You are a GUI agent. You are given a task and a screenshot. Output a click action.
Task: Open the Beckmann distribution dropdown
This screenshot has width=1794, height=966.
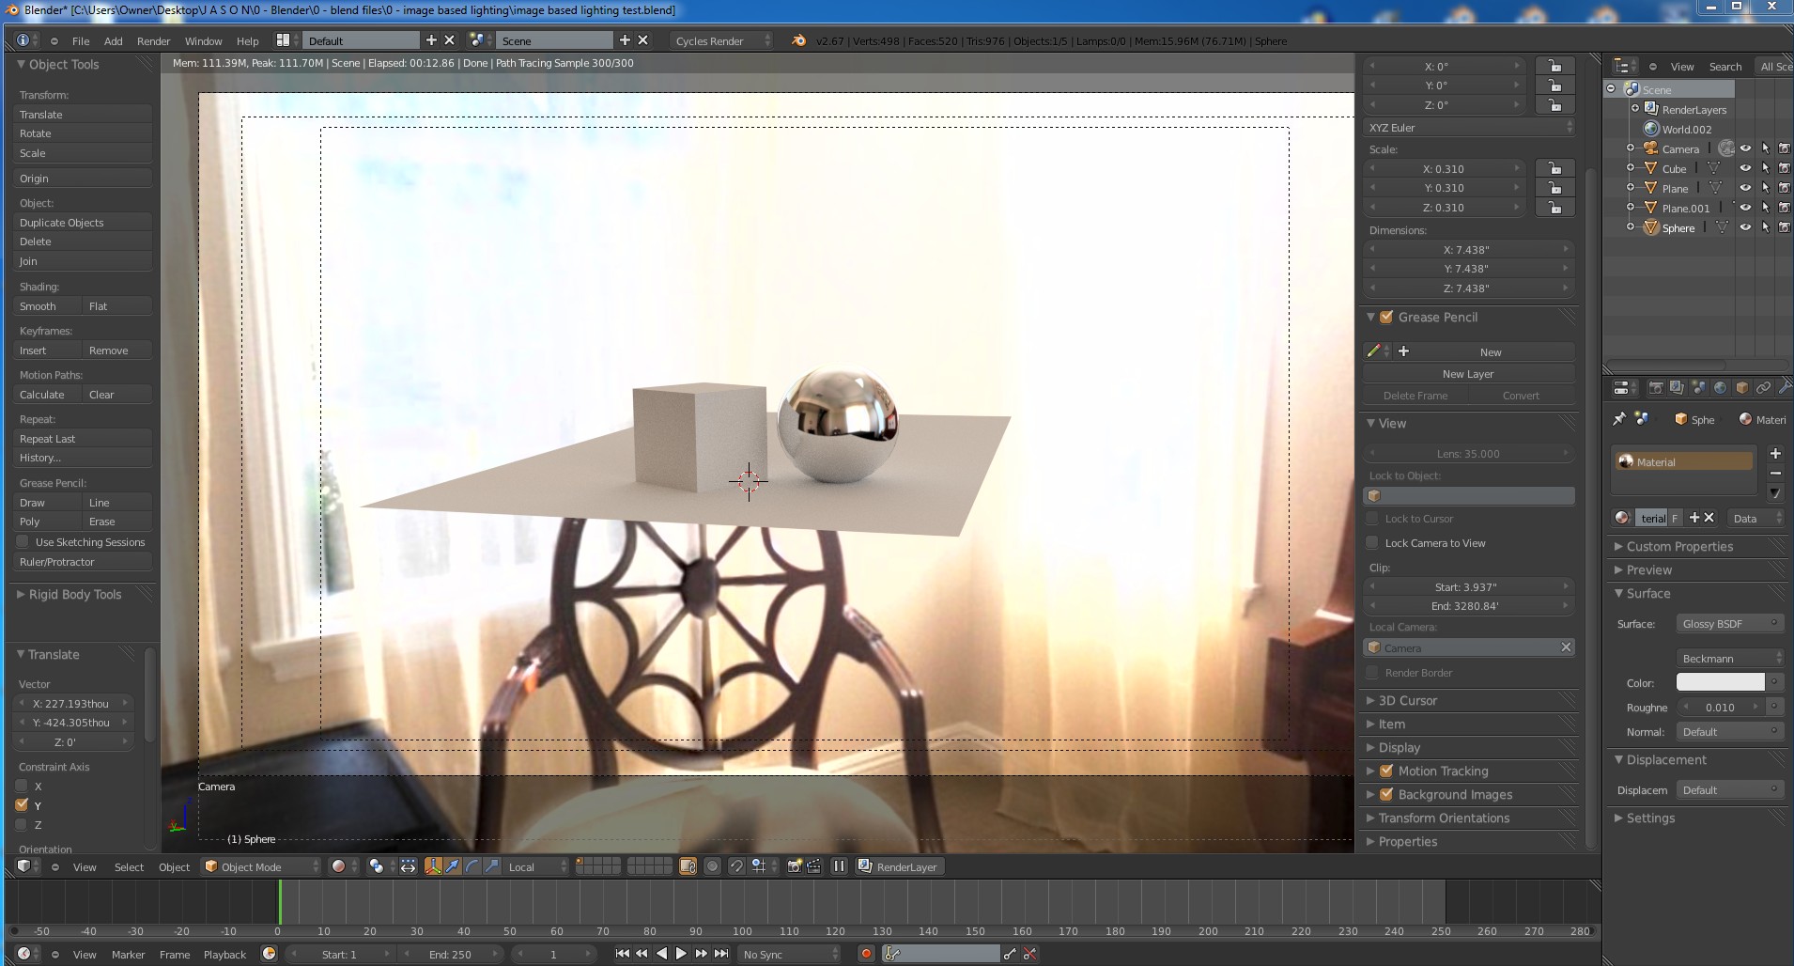point(1729,659)
